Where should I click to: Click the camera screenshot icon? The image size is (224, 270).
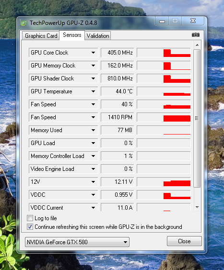(x=196, y=35)
